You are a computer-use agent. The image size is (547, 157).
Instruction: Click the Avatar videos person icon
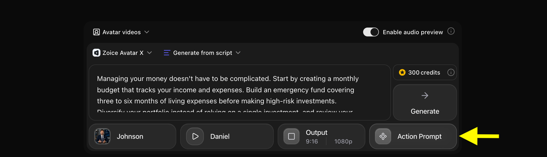click(x=96, y=32)
